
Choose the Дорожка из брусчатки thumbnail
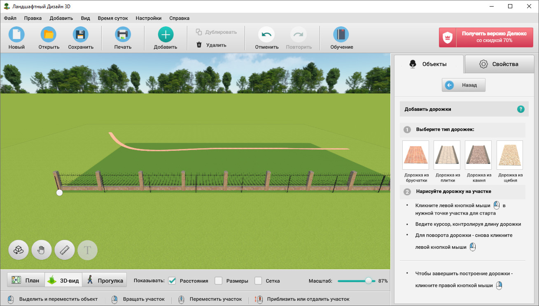(415, 155)
